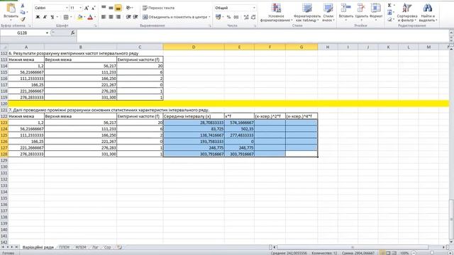Apply accounting number format icon
This screenshot has width=454, height=255.
point(218,17)
